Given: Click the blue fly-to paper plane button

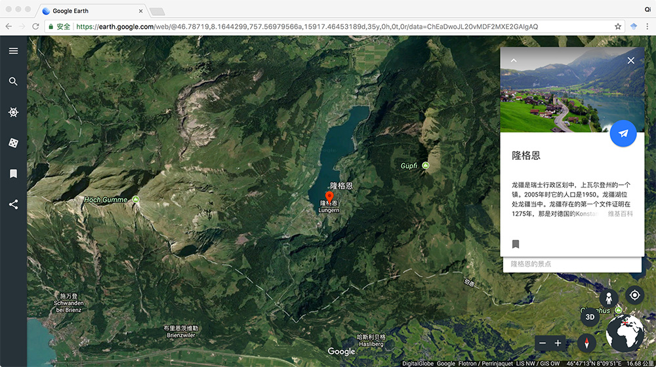Looking at the screenshot, I should [623, 133].
